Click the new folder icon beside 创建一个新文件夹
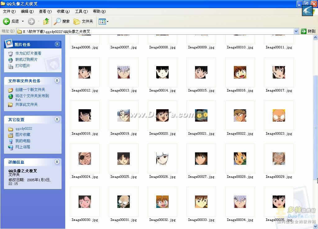The height and width of the screenshot is (229, 318). click(x=11, y=90)
